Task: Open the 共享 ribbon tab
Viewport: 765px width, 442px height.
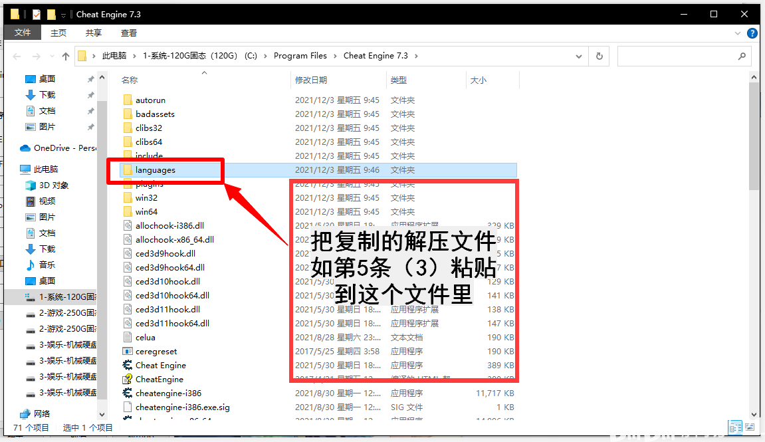Action: (x=94, y=33)
